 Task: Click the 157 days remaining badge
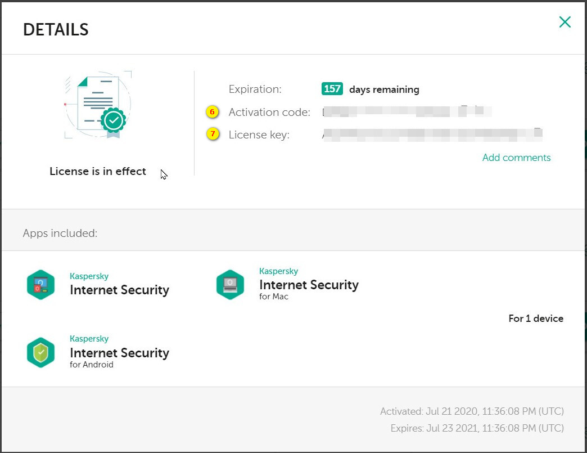[x=332, y=89]
